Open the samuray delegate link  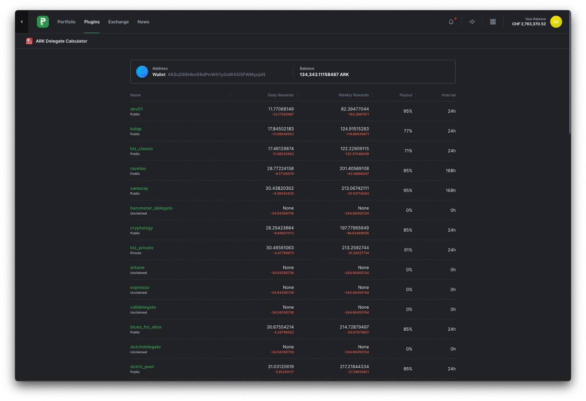click(139, 188)
